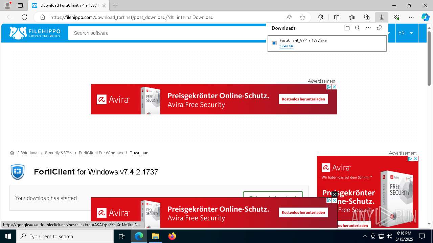Click the FortiClient shield app icon
This screenshot has height=243, width=433.
point(18,172)
